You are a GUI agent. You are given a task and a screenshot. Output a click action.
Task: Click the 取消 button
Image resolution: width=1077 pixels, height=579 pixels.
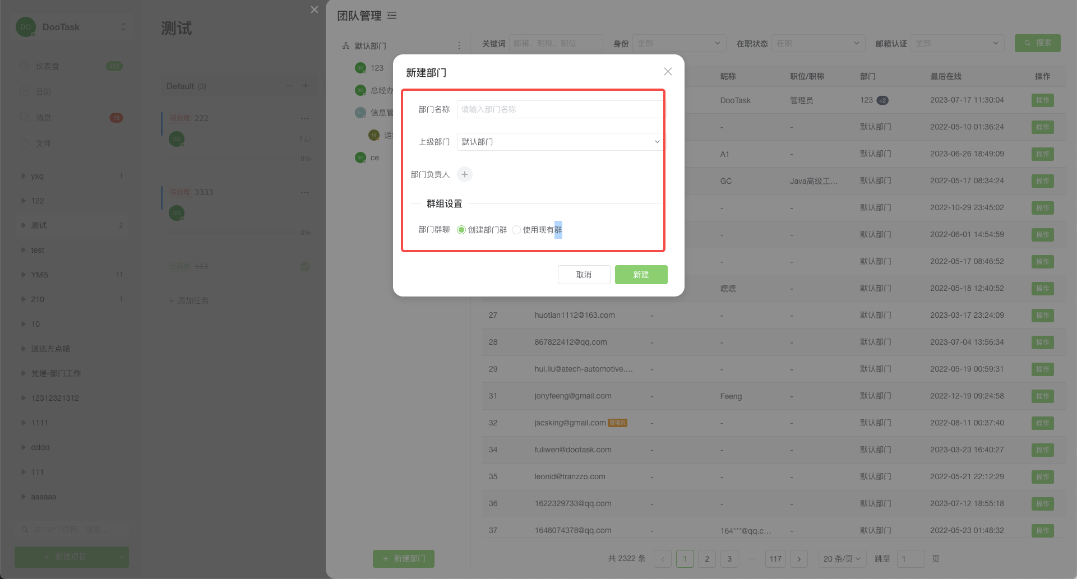coord(584,275)
